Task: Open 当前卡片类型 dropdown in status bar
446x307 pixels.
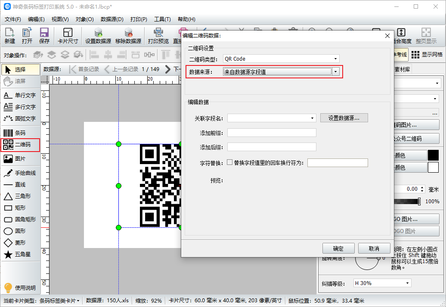Action: tap(59, 301)
